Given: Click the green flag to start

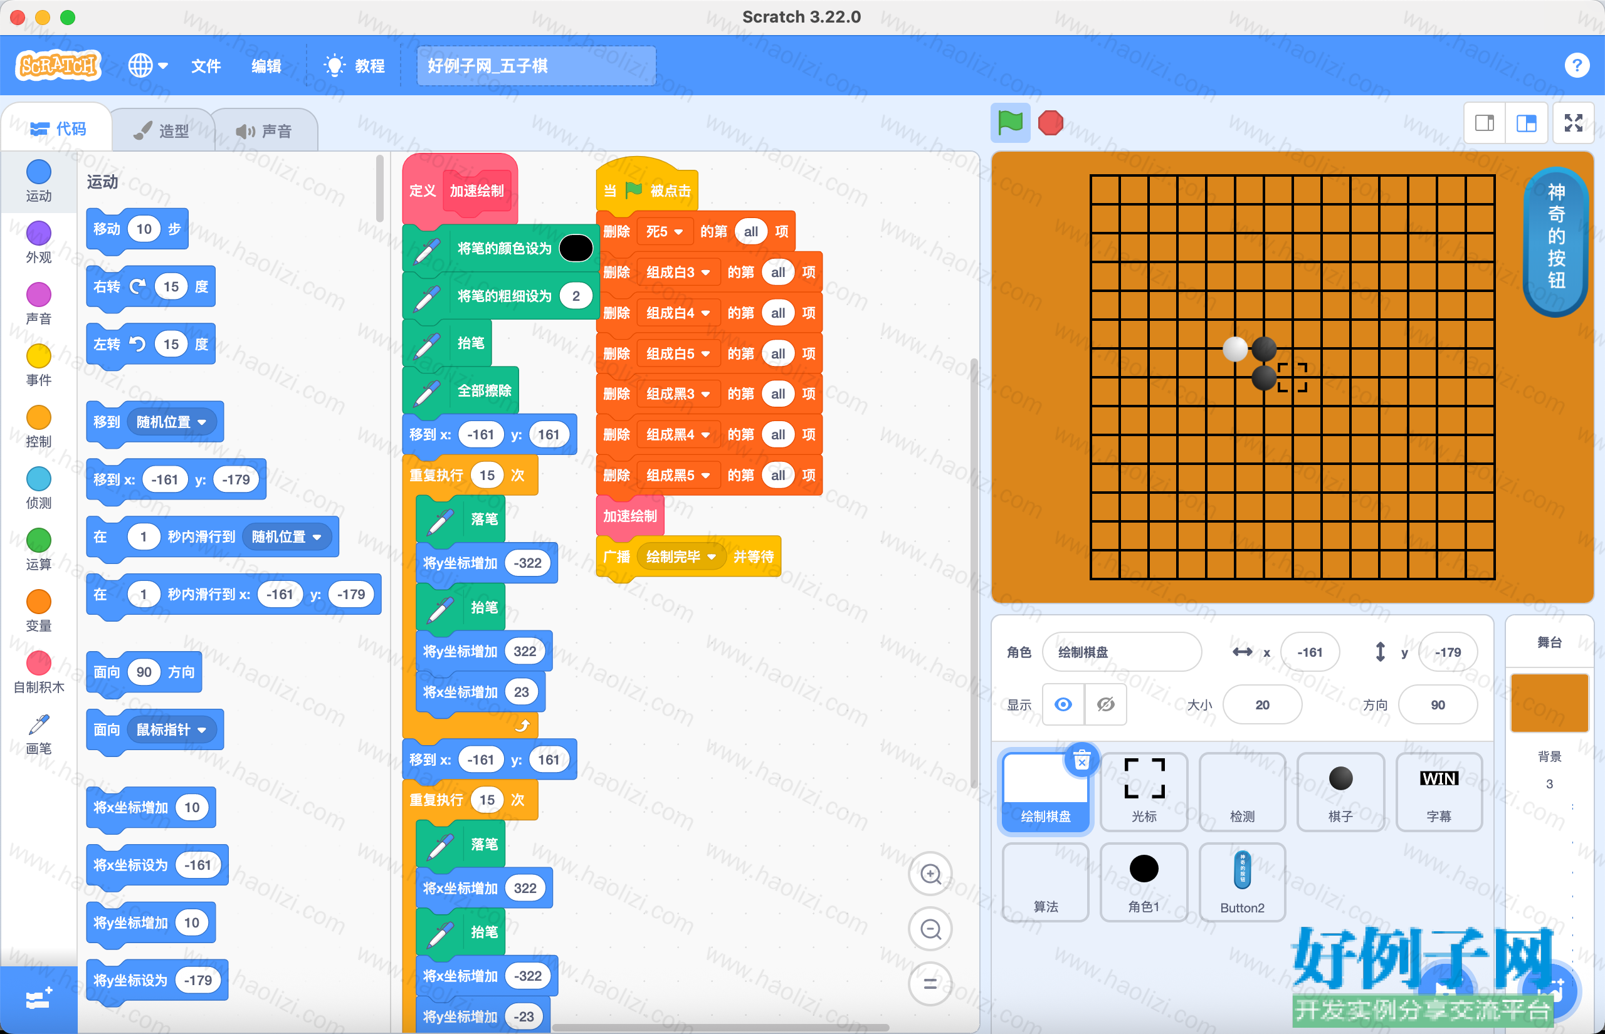Looking at the screenshot, I should pos(1010,123).
